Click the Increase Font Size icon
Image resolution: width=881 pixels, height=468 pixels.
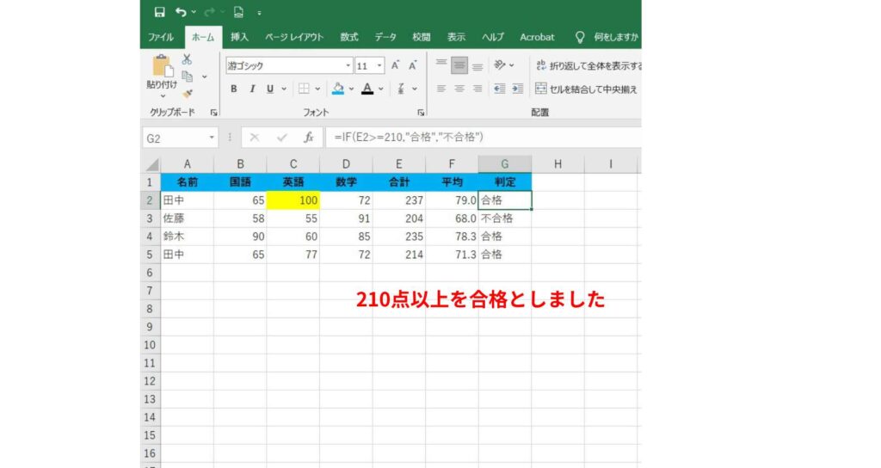tap(396, 65)
